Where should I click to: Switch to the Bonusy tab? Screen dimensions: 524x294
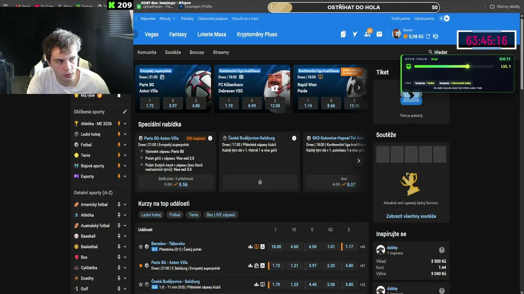click(197, 52)
